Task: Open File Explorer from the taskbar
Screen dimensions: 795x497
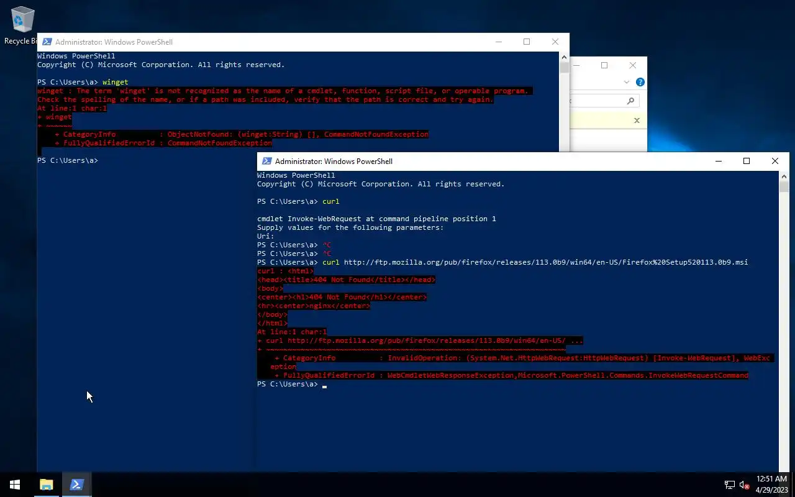Action: [46, 485]
